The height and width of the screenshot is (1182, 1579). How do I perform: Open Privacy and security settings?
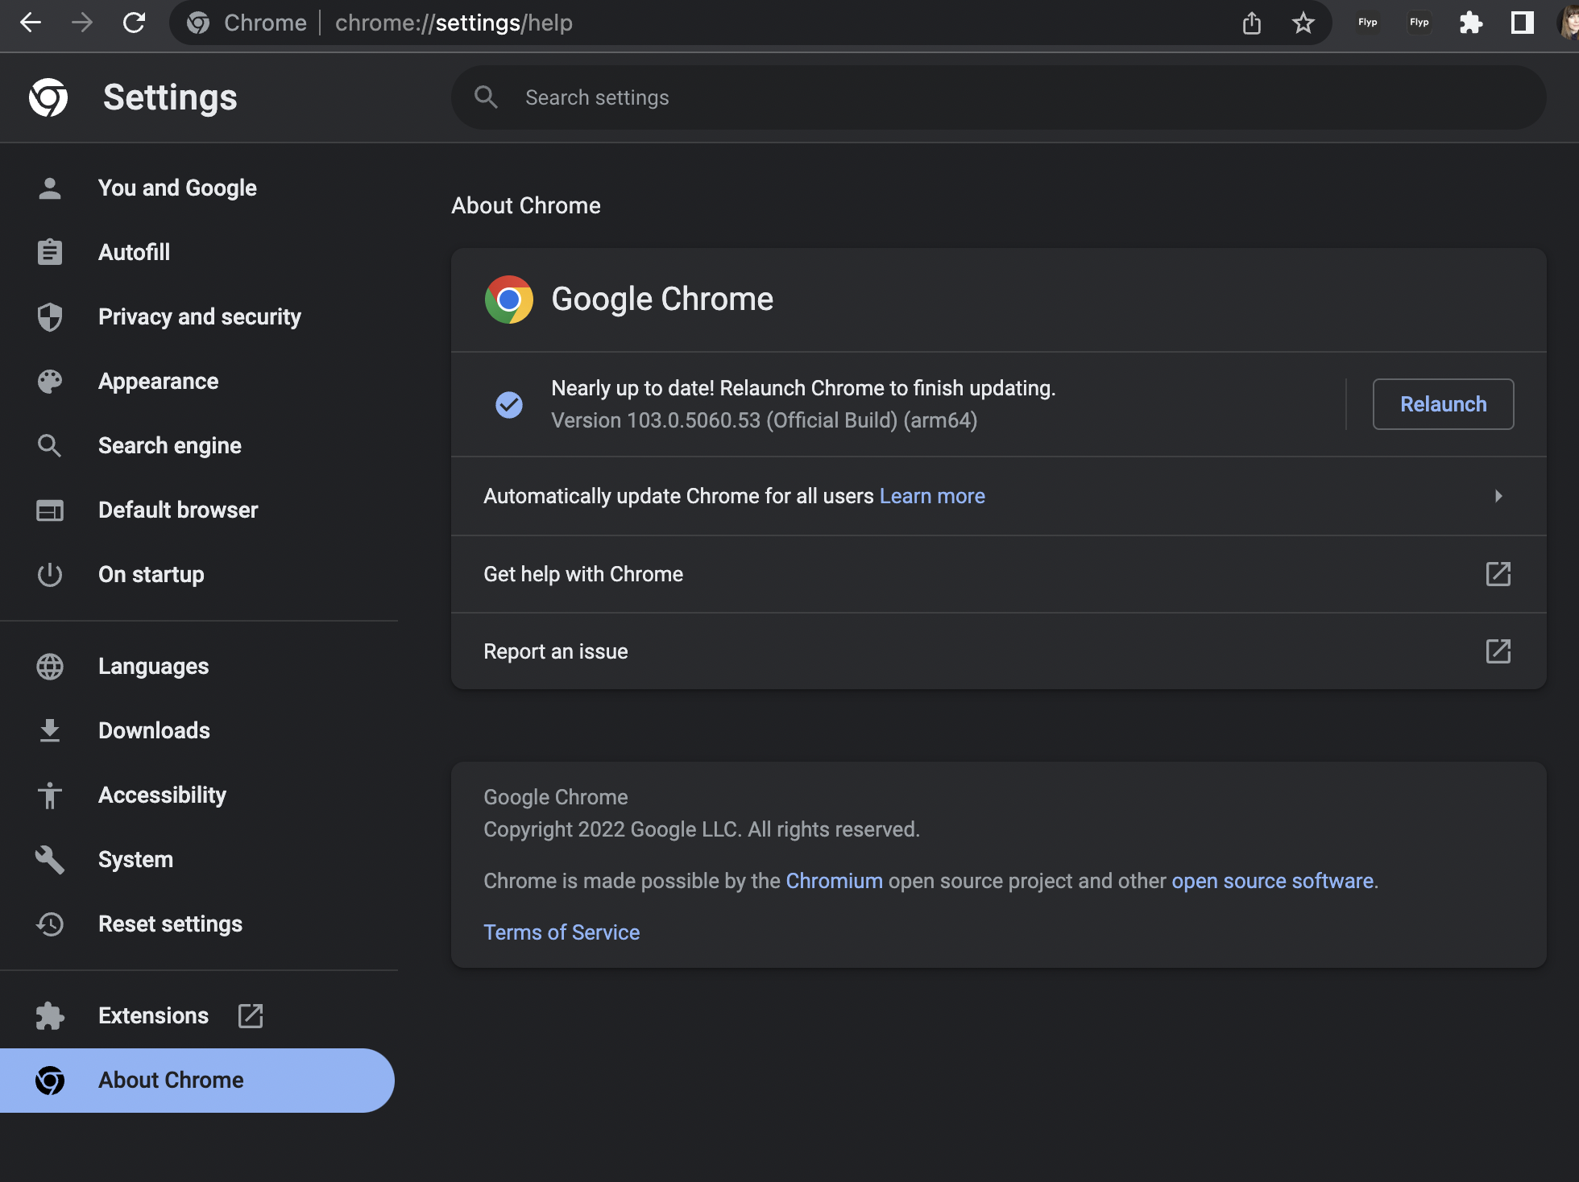pyautogui.click(x=199, y=316)
